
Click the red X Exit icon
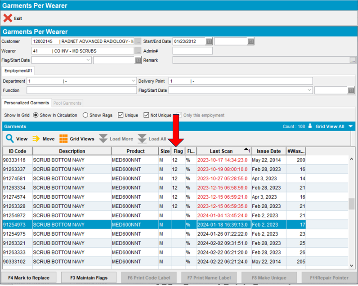click(x=8, y=18)
